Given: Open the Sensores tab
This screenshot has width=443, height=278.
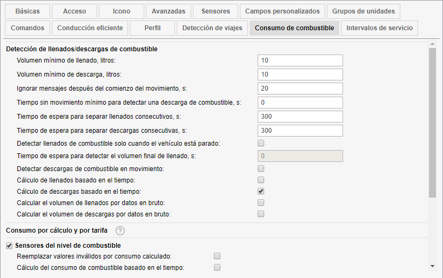Looking at the screenshot, I should click(x=215, y=11).
